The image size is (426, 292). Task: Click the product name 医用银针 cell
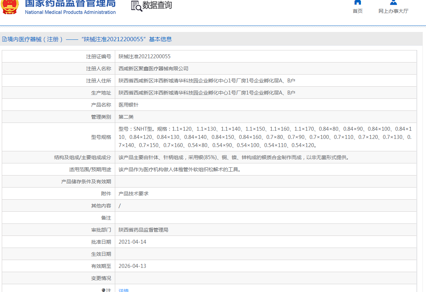128,105
